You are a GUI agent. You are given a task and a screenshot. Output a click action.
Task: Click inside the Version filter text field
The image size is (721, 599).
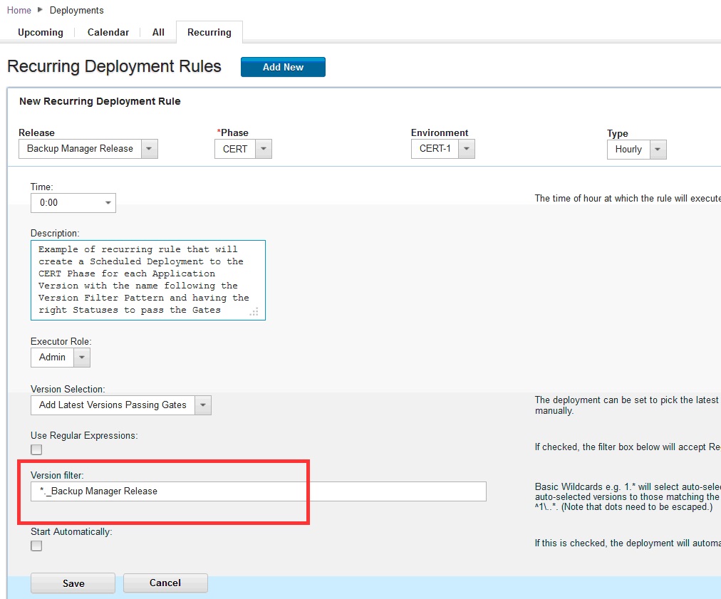(x=258, y=491)
